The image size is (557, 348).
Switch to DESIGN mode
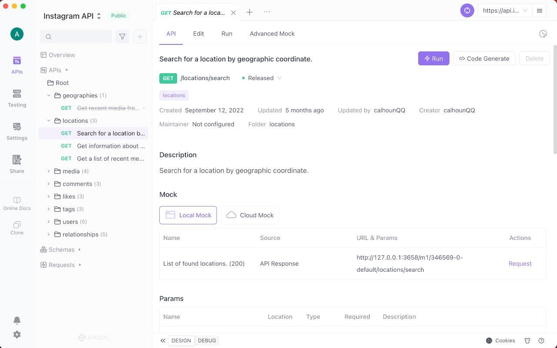181,341
